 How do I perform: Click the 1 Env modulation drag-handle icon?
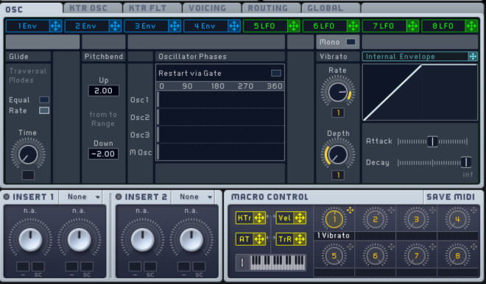[56, 26]
